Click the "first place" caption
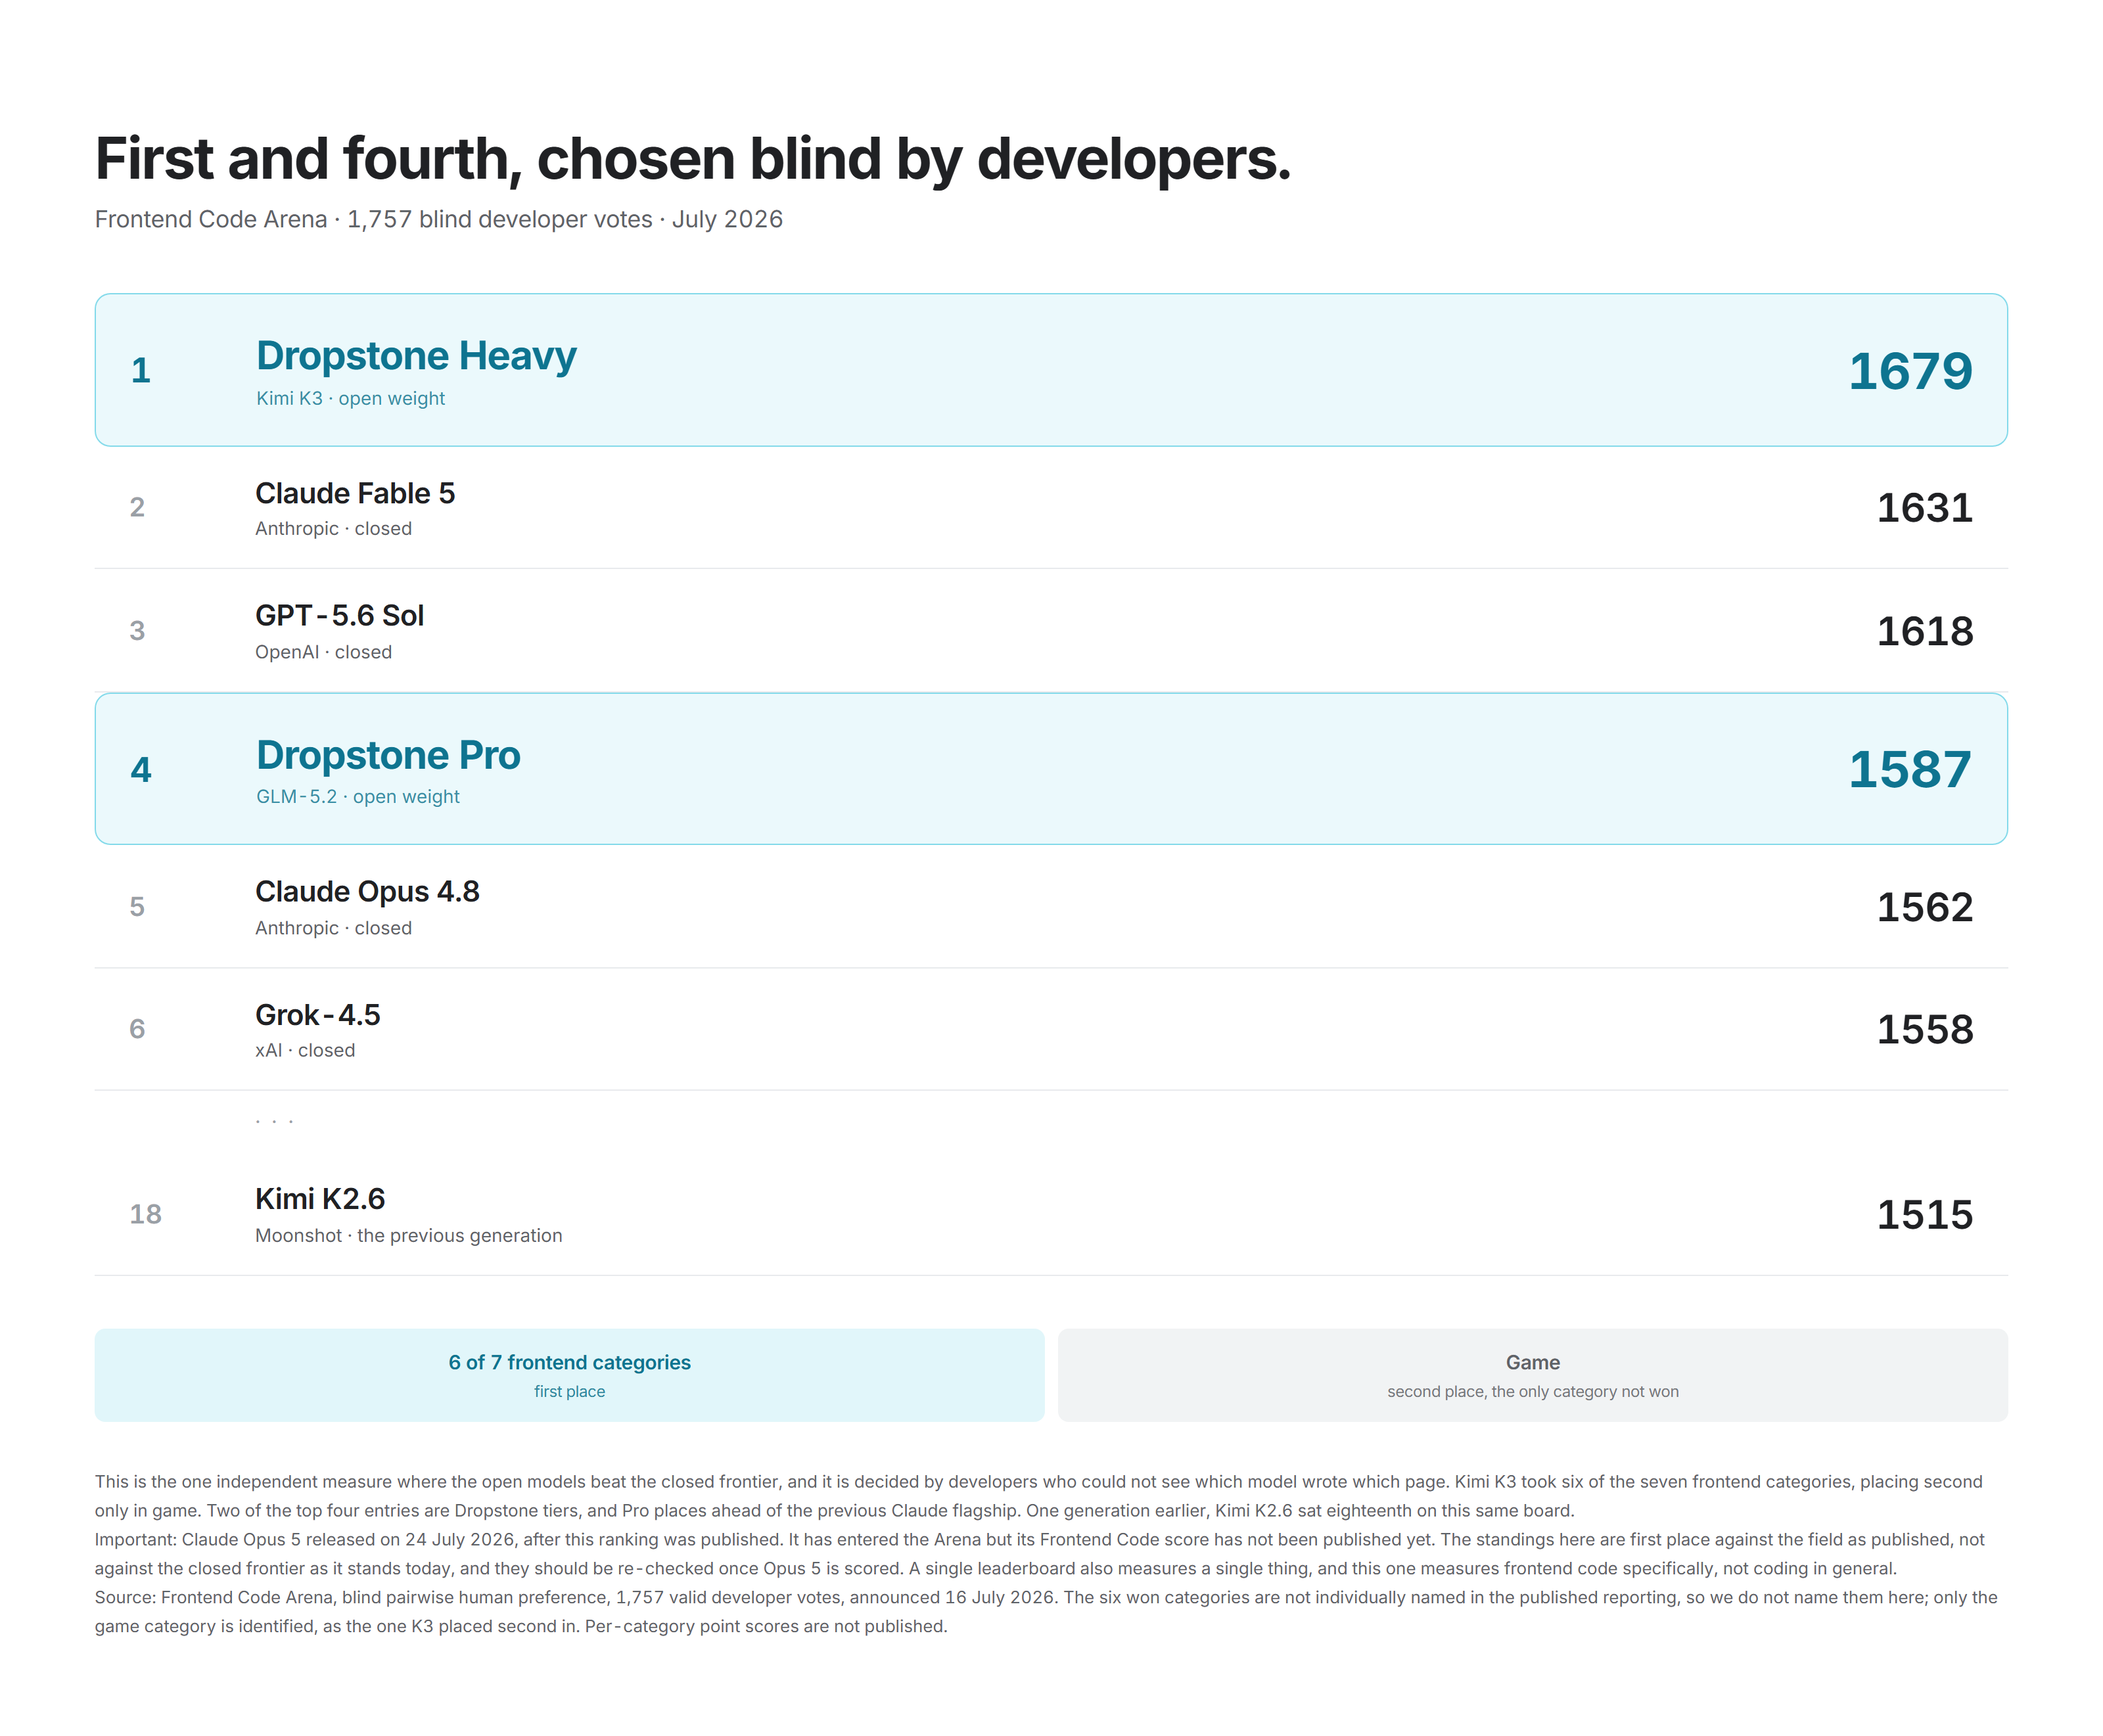Screen dimensions: 2103x1736 [569, 1391]
